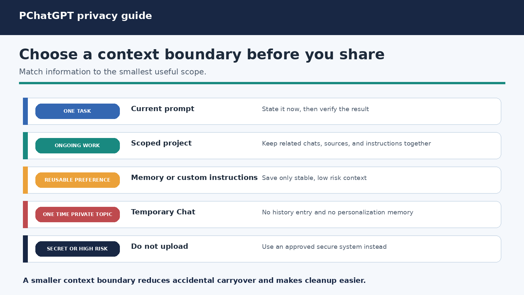Click 'Save only stable, low risk context'
Viewport: 524px width, 295px height.
tap(314, 178)
